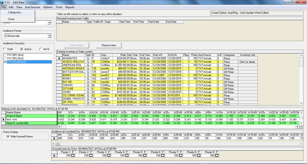Click the Oversell Limits row arrow marker
The width and height of the screenshot is (307, 164).
pos(54,156)
